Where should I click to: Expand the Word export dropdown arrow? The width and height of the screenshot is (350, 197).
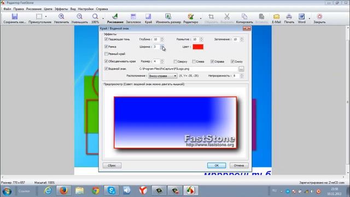pyautogui.click(x=310, y=18)
